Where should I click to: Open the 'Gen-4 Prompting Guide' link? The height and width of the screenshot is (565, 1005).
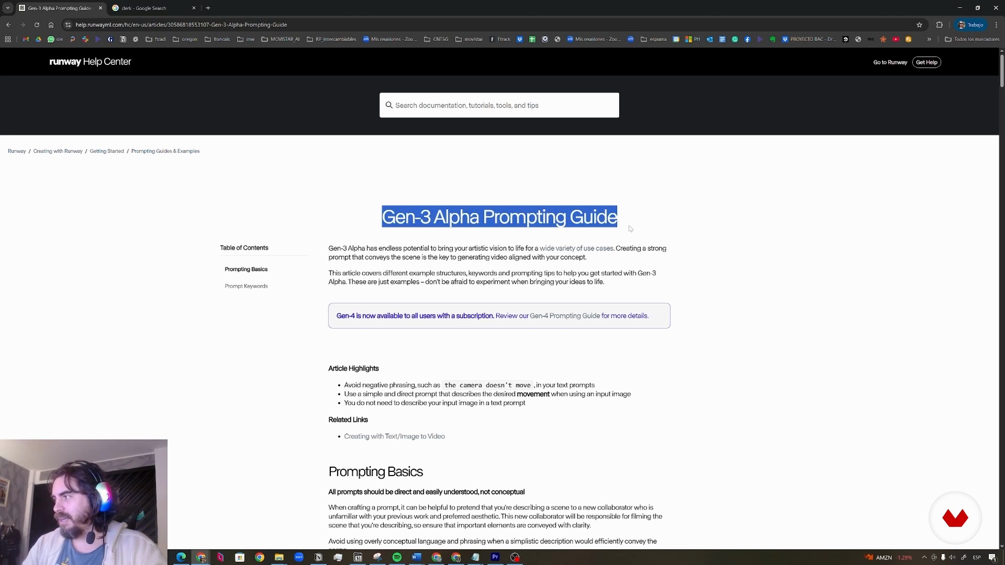[x=565, y=316]
